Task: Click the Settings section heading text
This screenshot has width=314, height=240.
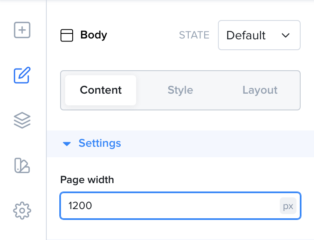Action: tap(100, 143)
